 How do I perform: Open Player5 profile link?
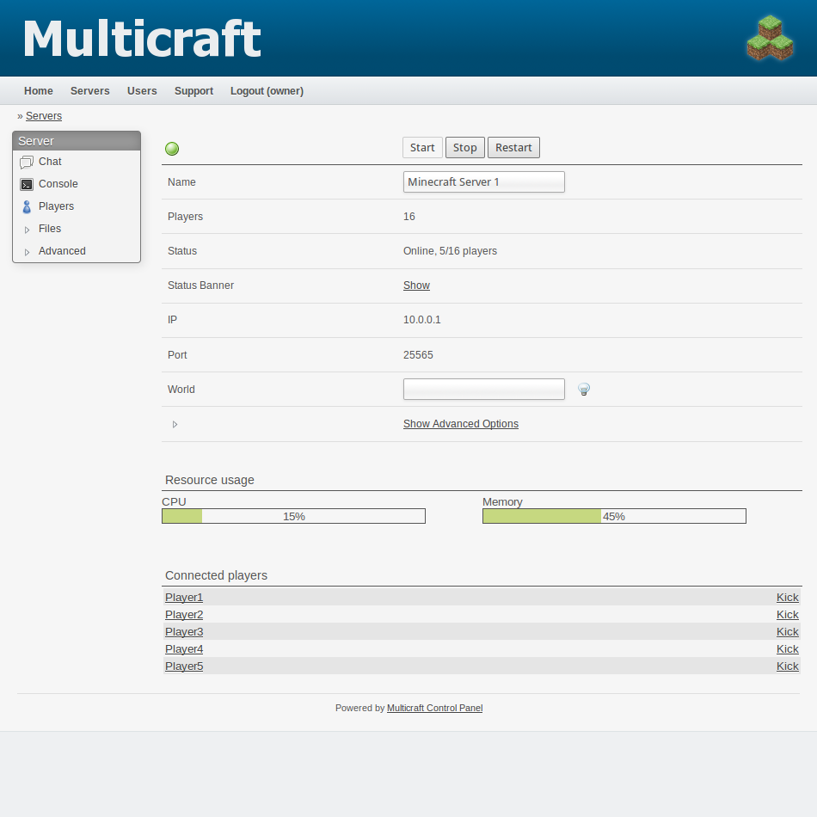184,666
